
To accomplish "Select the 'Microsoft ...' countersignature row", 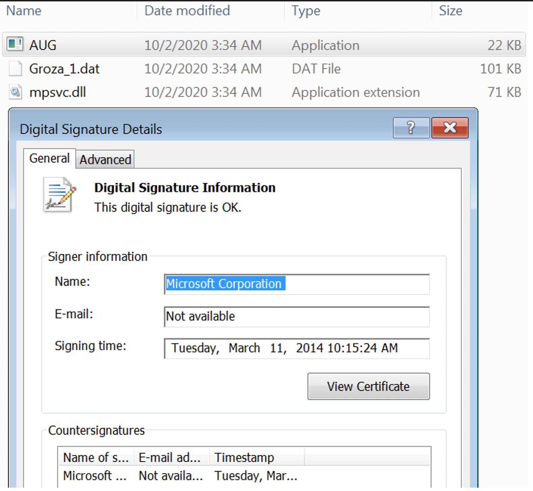I will click(245, 476).
